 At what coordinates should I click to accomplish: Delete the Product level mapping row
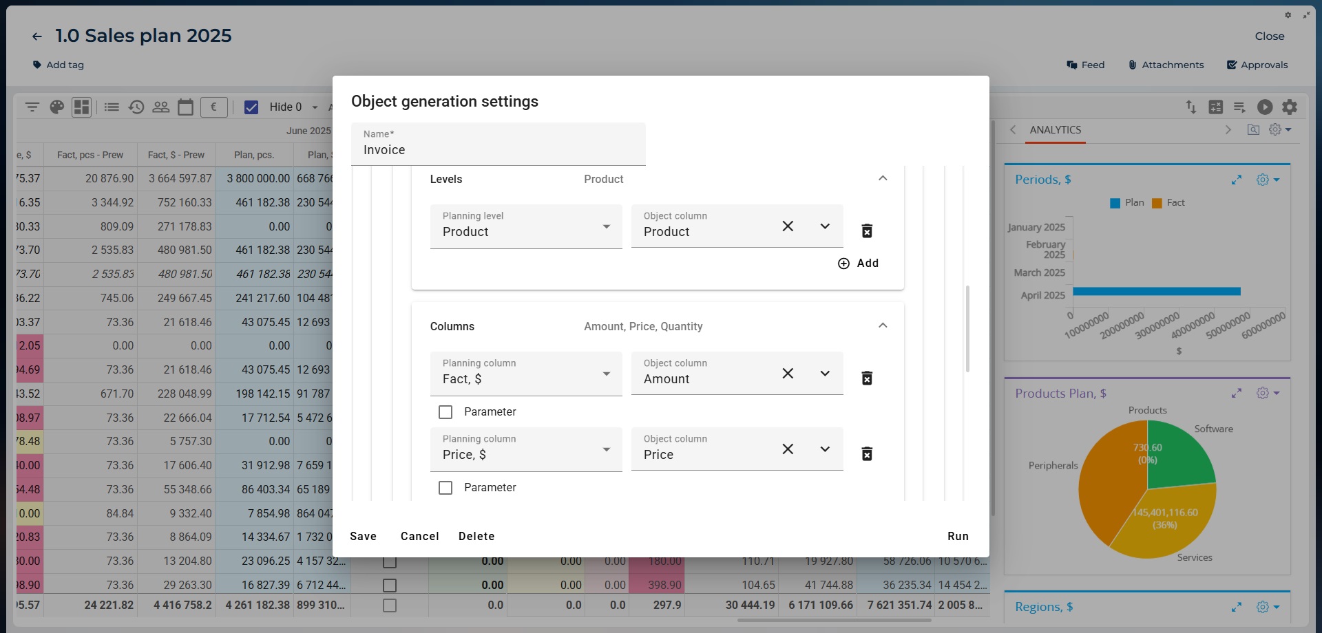click(868, 231)
